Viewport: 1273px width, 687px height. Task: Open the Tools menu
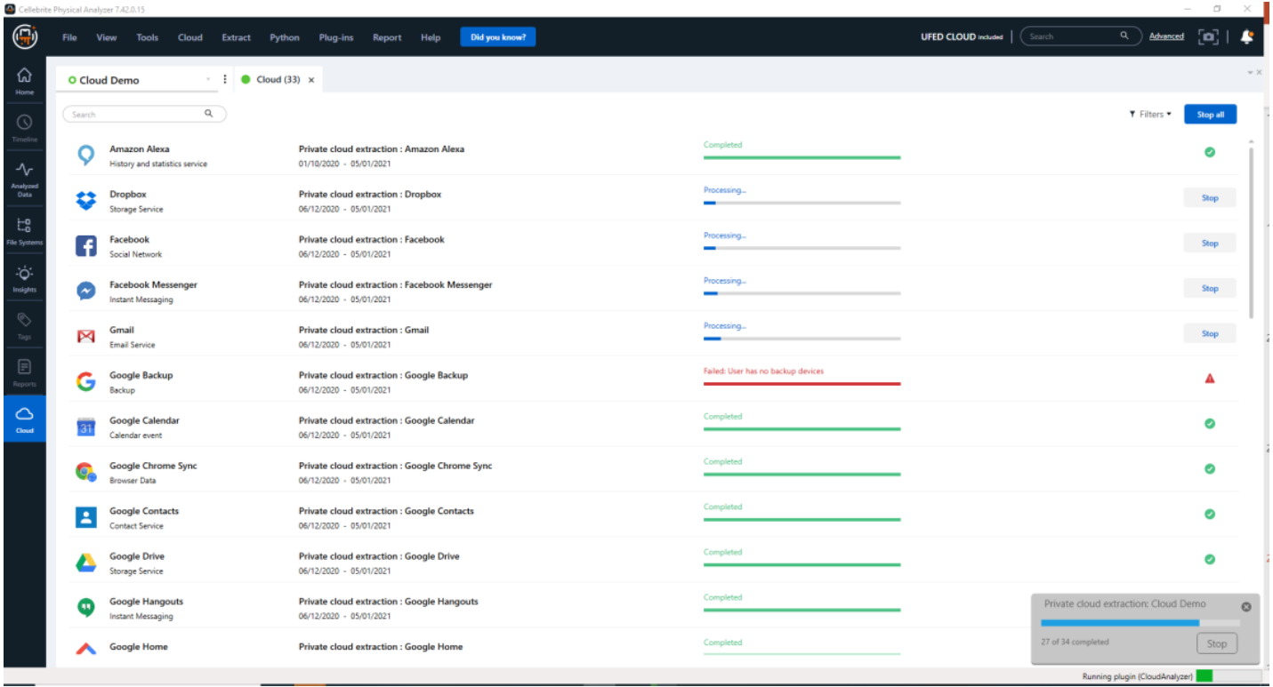[147, 37]
